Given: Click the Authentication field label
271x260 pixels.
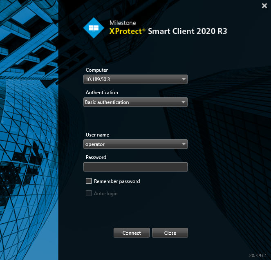Looking at the screenshot, I should 102,93.
